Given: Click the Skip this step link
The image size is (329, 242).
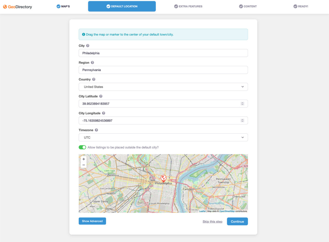Looking at the screenshot, I should tap(212, 221).
